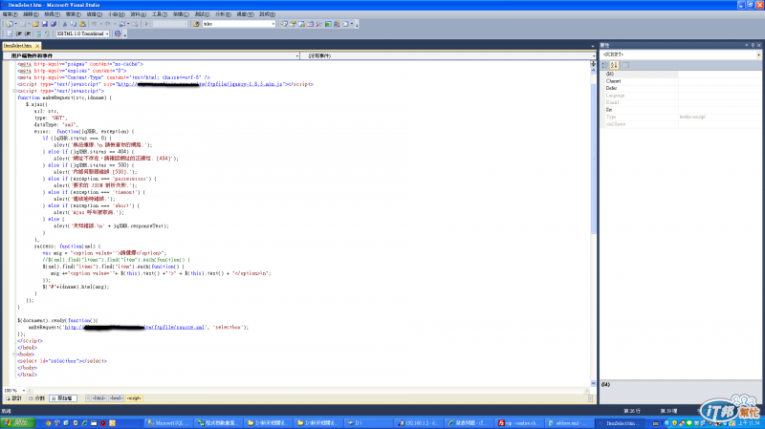Click the Solution Explorer toolbar icon
The height and width of the screenshot is (429, 765).
[x=283, y=24]
